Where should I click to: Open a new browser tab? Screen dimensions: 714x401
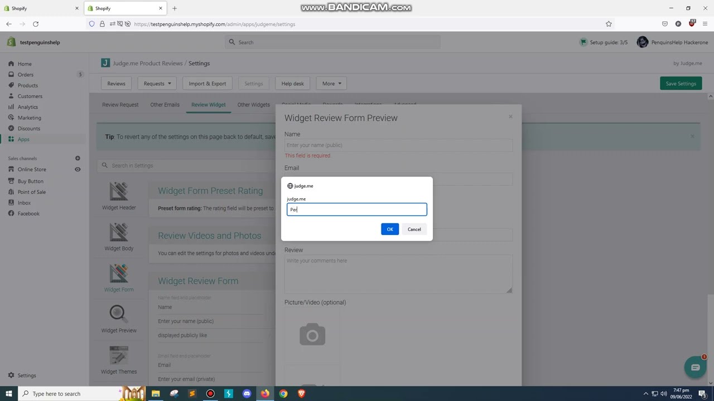tap(175, 8)
